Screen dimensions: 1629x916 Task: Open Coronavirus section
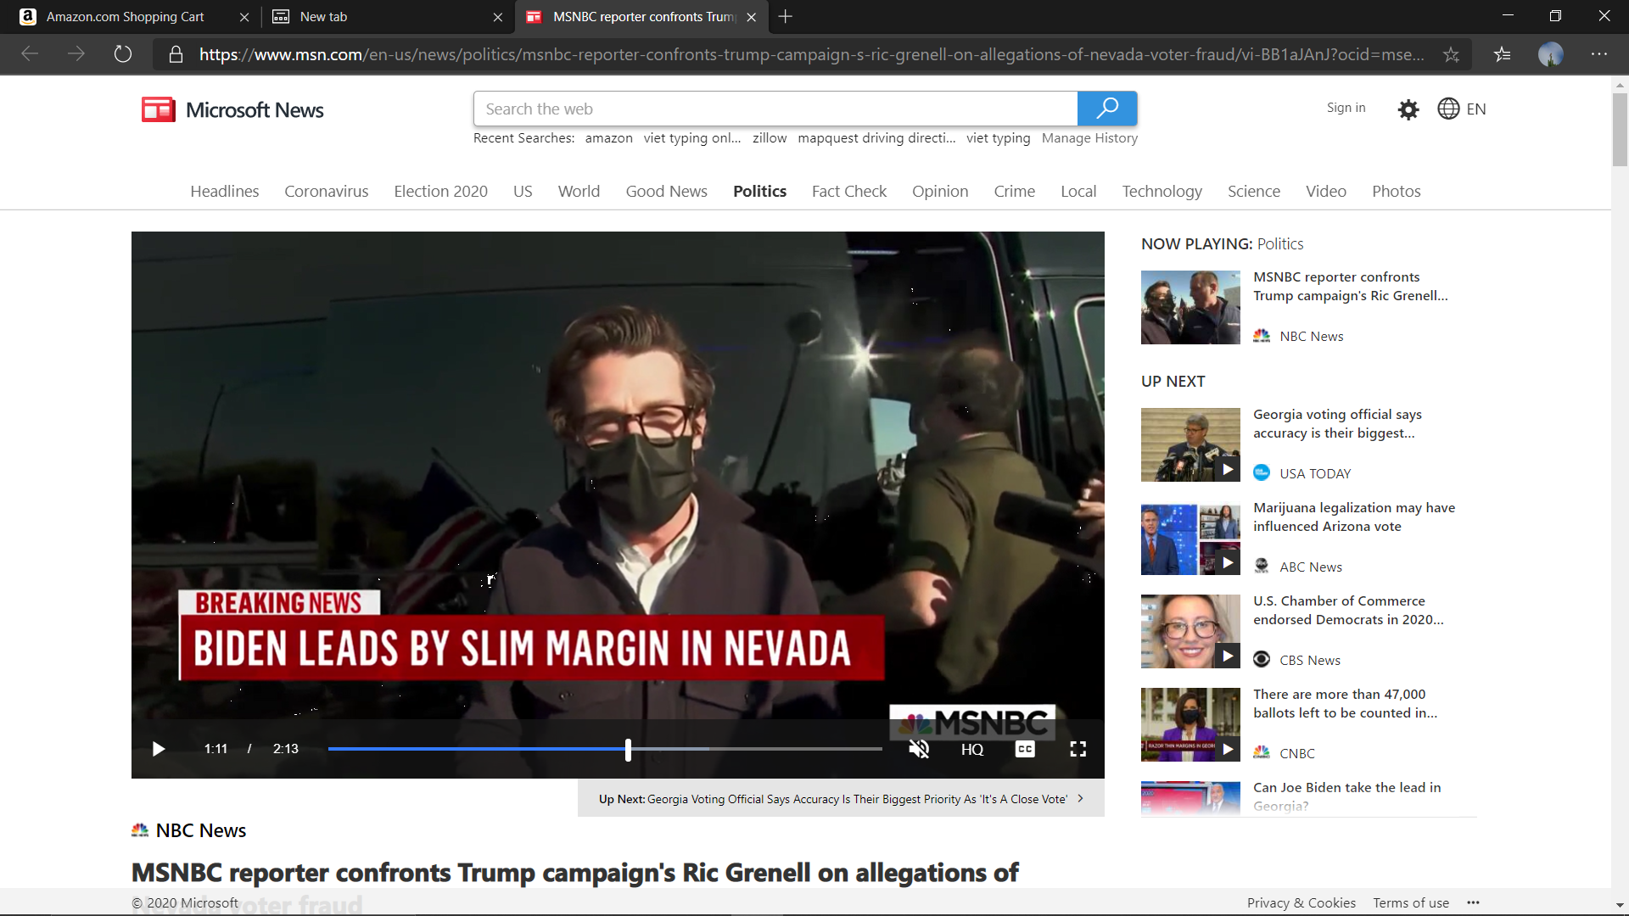(327, 191)
